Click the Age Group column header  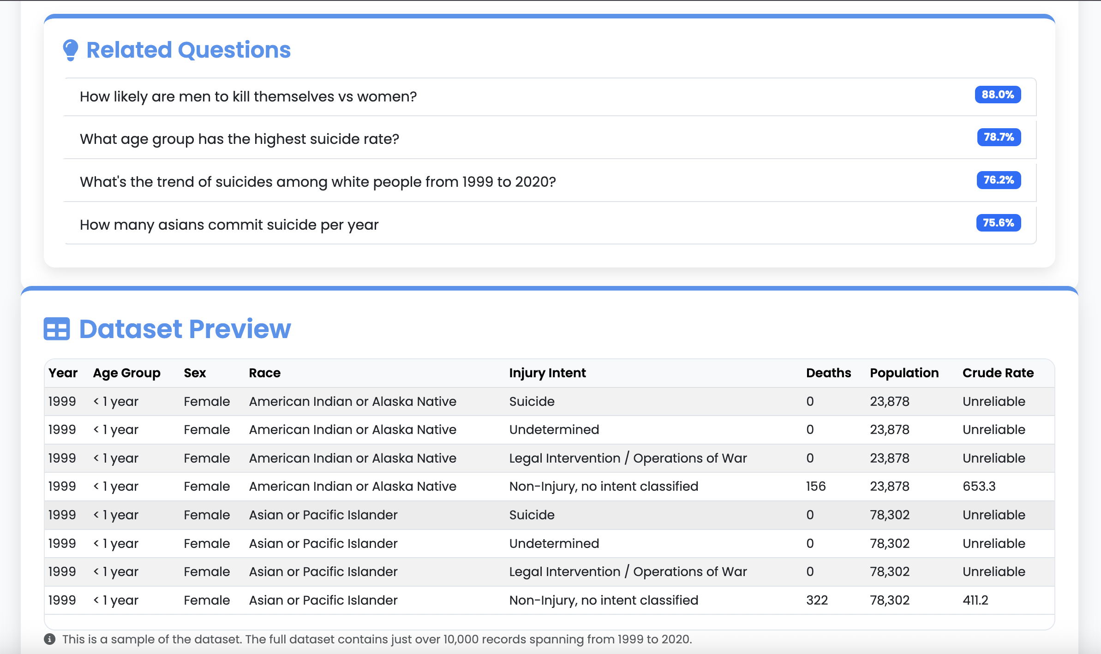(x=127, y=373)
